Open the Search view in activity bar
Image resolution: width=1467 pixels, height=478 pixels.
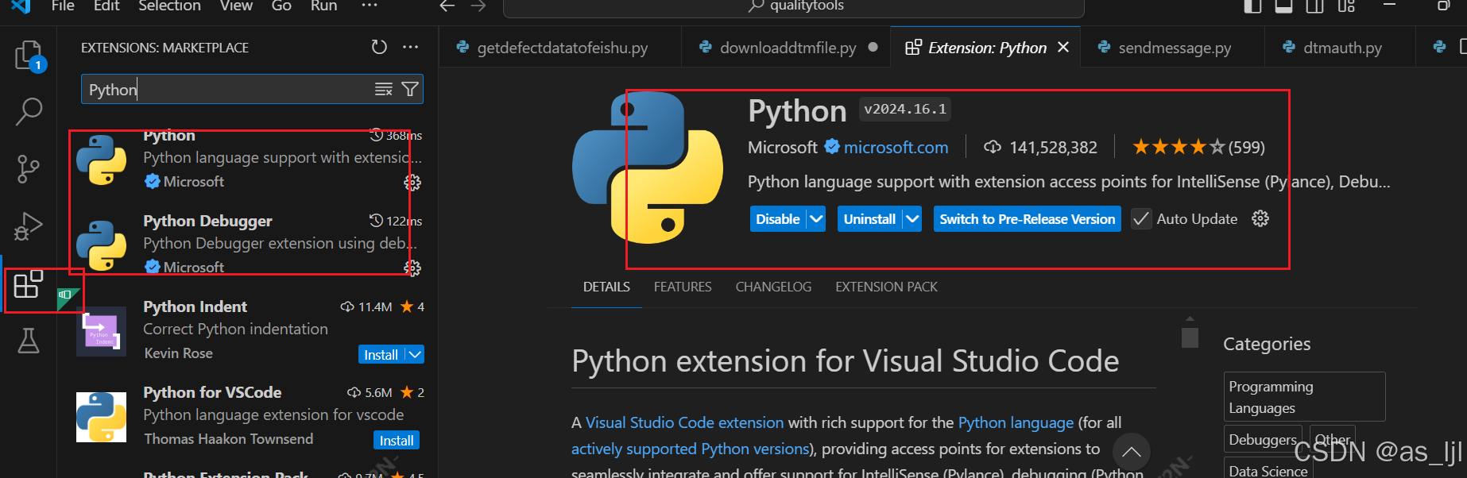point(29,111)
